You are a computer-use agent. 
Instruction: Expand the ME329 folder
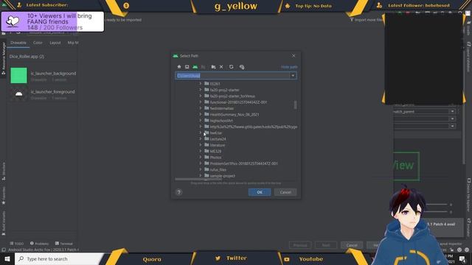coord(201,151)
